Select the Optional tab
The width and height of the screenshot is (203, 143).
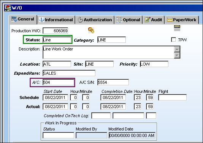click(128, 20)
